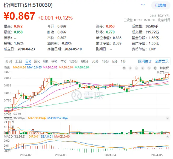Open the 前复权 adjustment dropdown
The image size is (173, 159).
pos(164,68)
